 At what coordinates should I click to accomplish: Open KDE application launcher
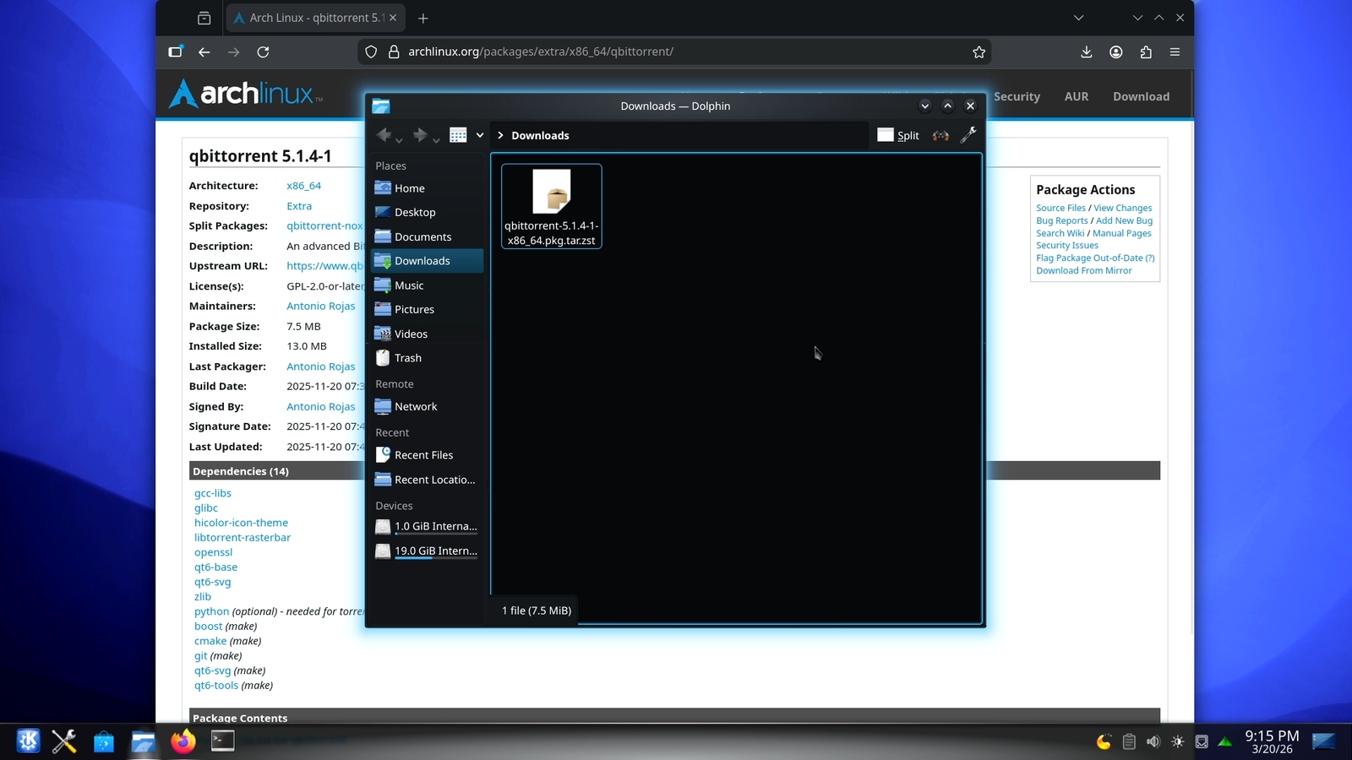[x=28, y=741]
